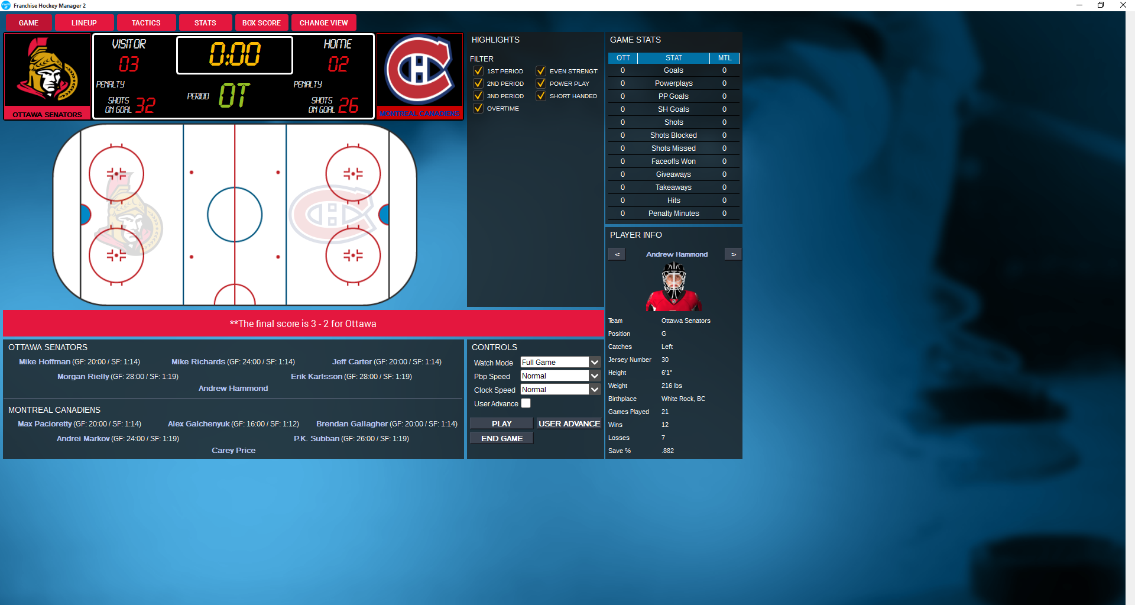Toggle the Power Play filter checkbox

541,83
